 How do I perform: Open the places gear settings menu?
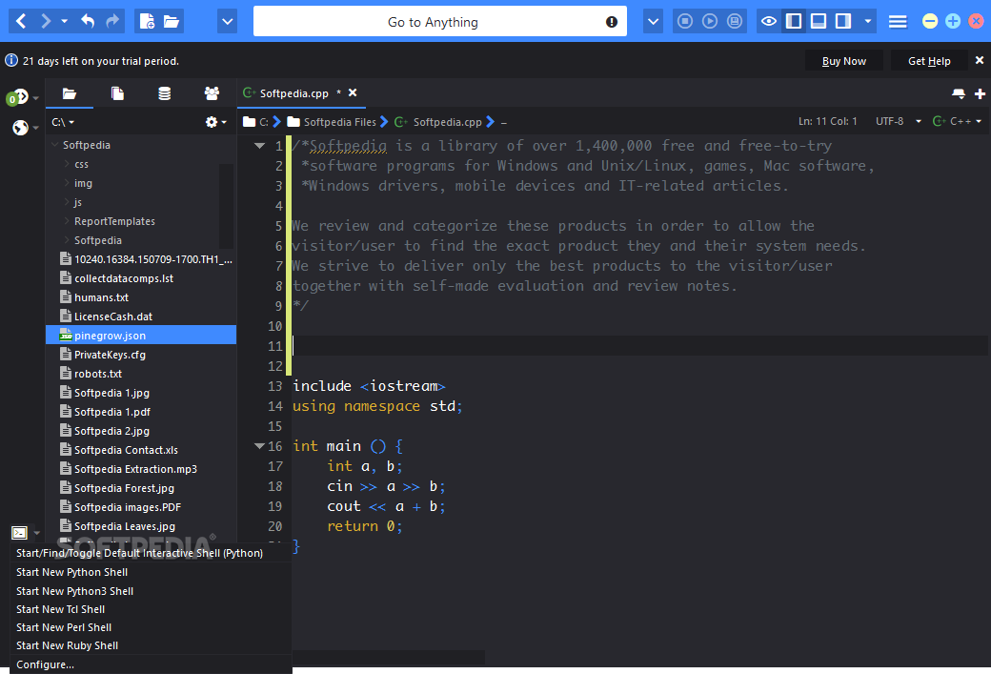[215, 122]
